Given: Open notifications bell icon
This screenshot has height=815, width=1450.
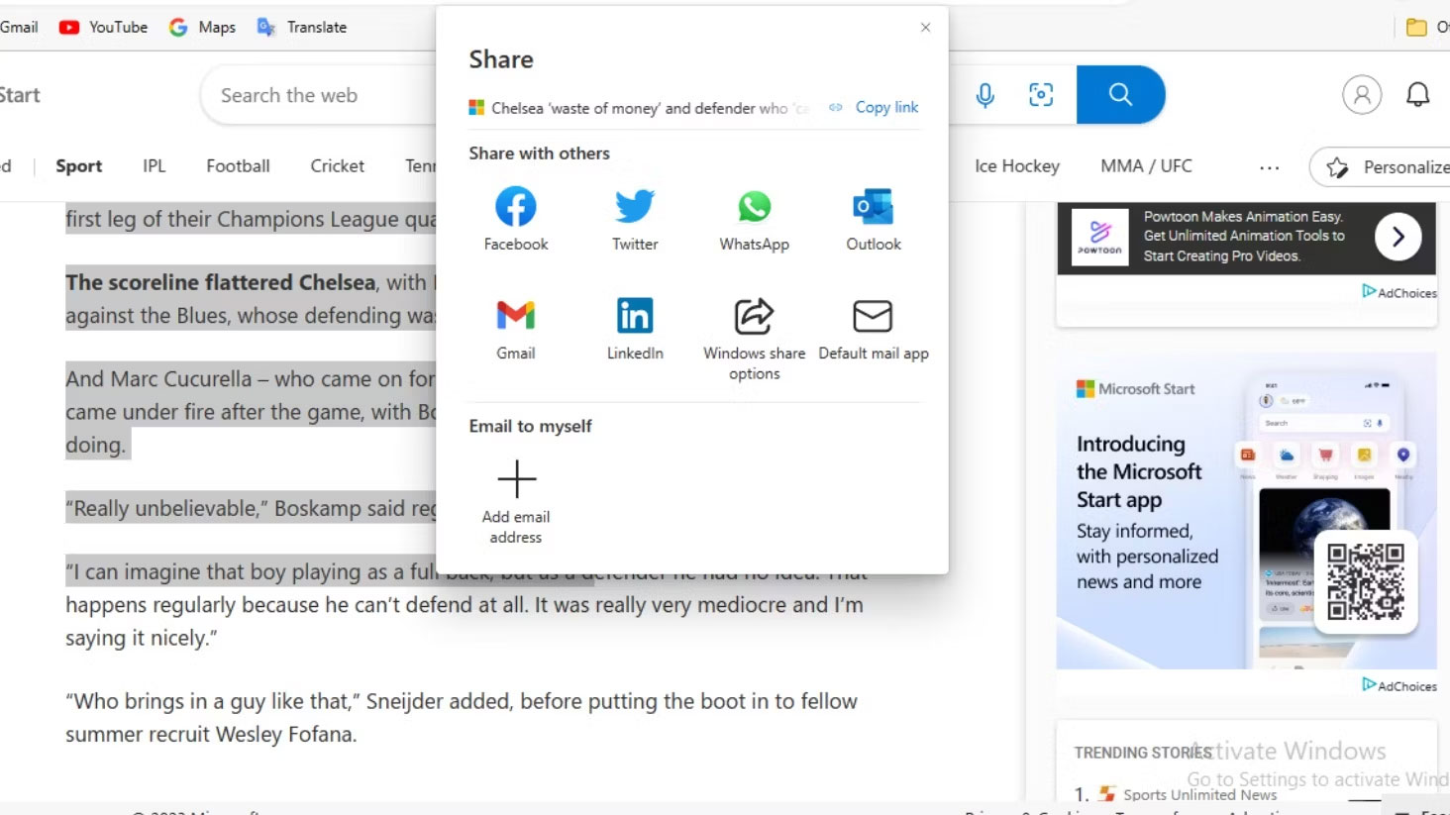Looking at the screenshot, I should tap(1418, 95).
